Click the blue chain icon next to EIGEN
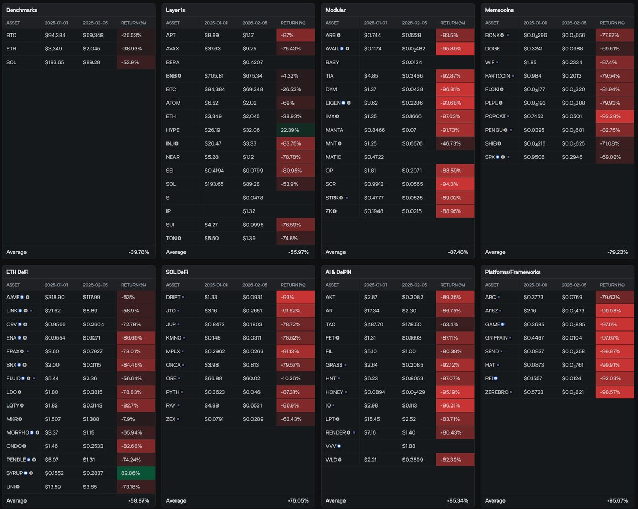 343,103
